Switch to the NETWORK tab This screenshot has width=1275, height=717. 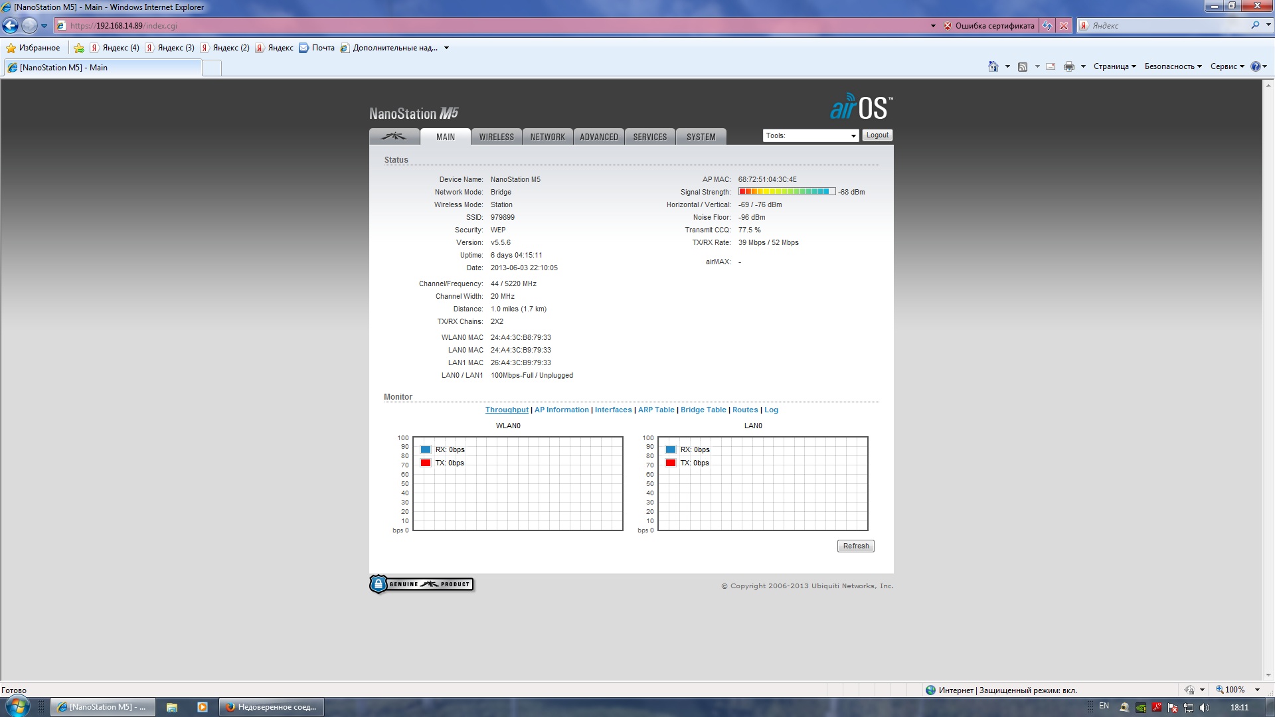click(548, 137)
